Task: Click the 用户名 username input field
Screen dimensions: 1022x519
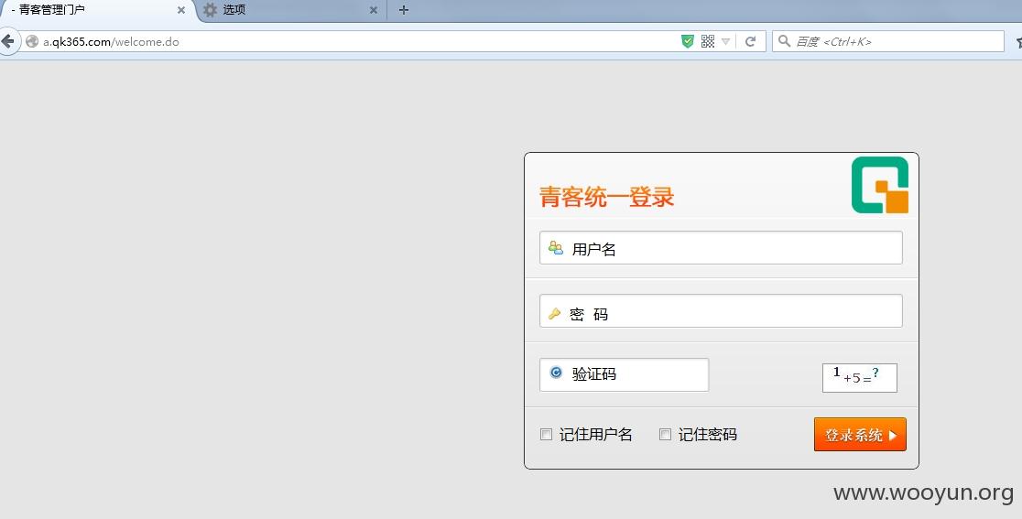Action: [721, 247]
